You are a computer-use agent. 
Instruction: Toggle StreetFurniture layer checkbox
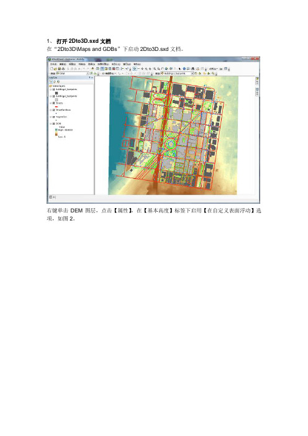point(53,110)
